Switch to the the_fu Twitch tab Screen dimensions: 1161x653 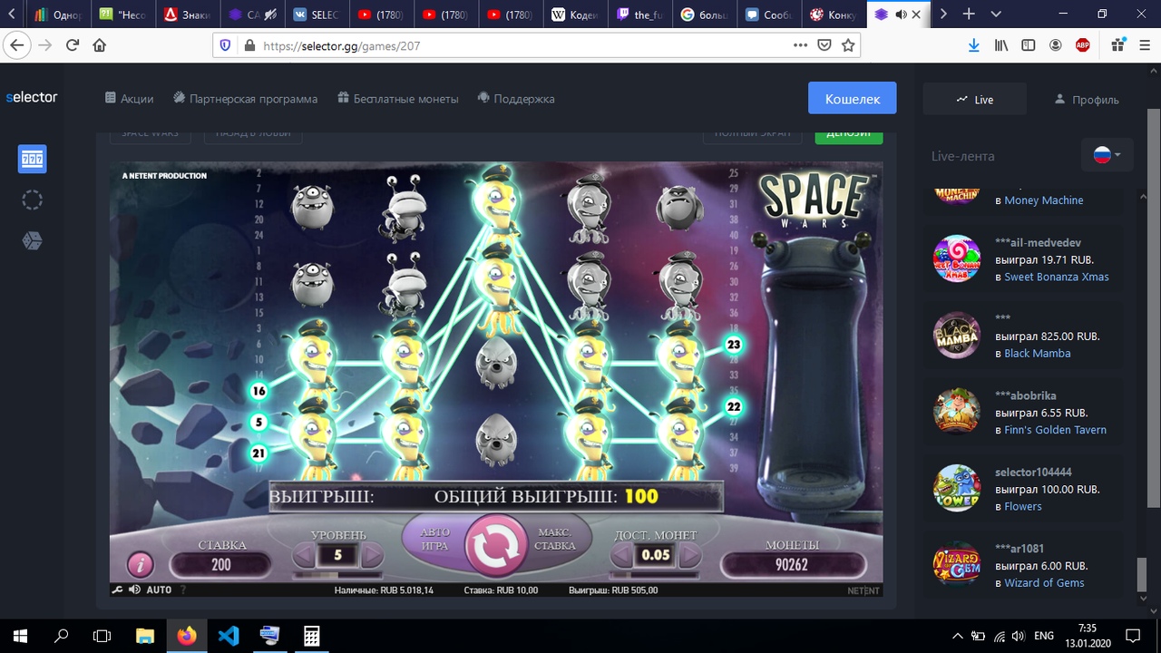tap(640, 15)
